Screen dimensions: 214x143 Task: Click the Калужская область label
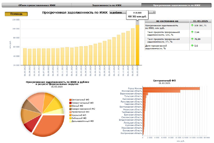(x=132, y=99)
